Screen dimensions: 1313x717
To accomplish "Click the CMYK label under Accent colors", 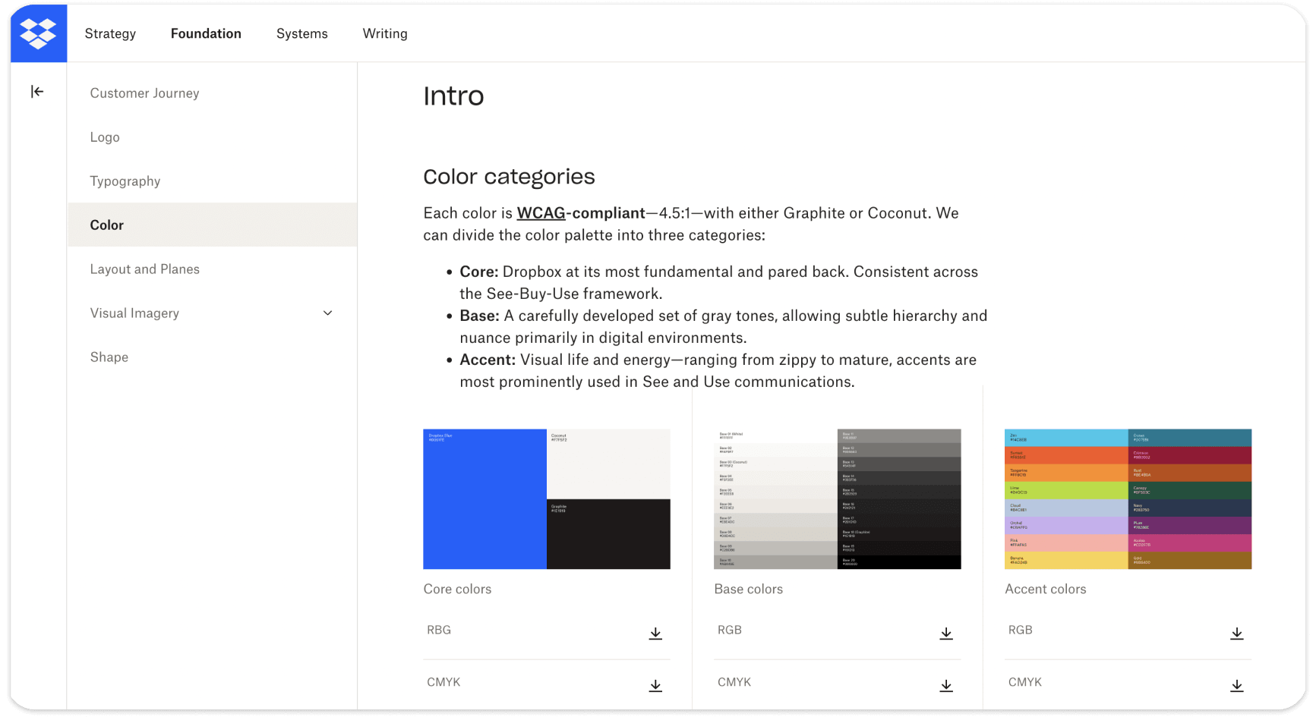I will click(x=1025, y=682).
